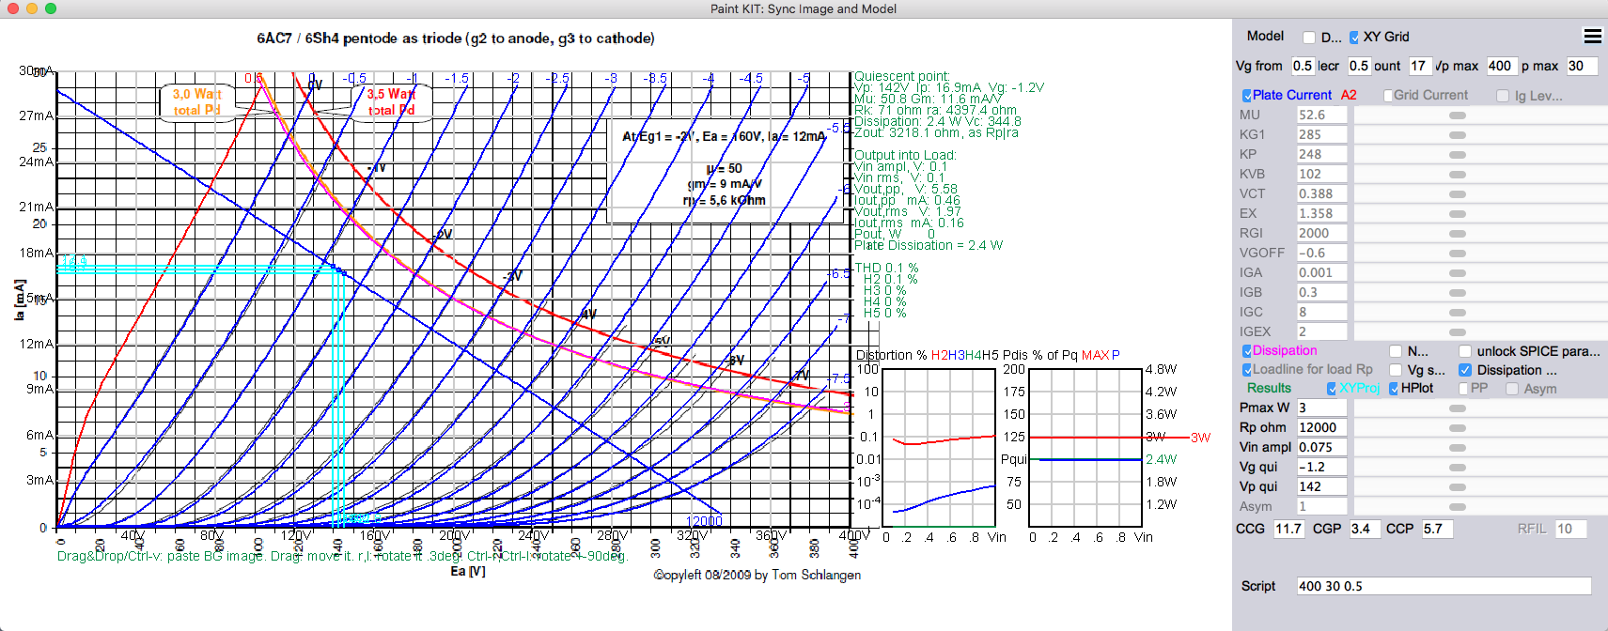Screen dimensions: 1608x631
Task: Click the KG1 value field 285
Action: click(x=1321, y=134)
